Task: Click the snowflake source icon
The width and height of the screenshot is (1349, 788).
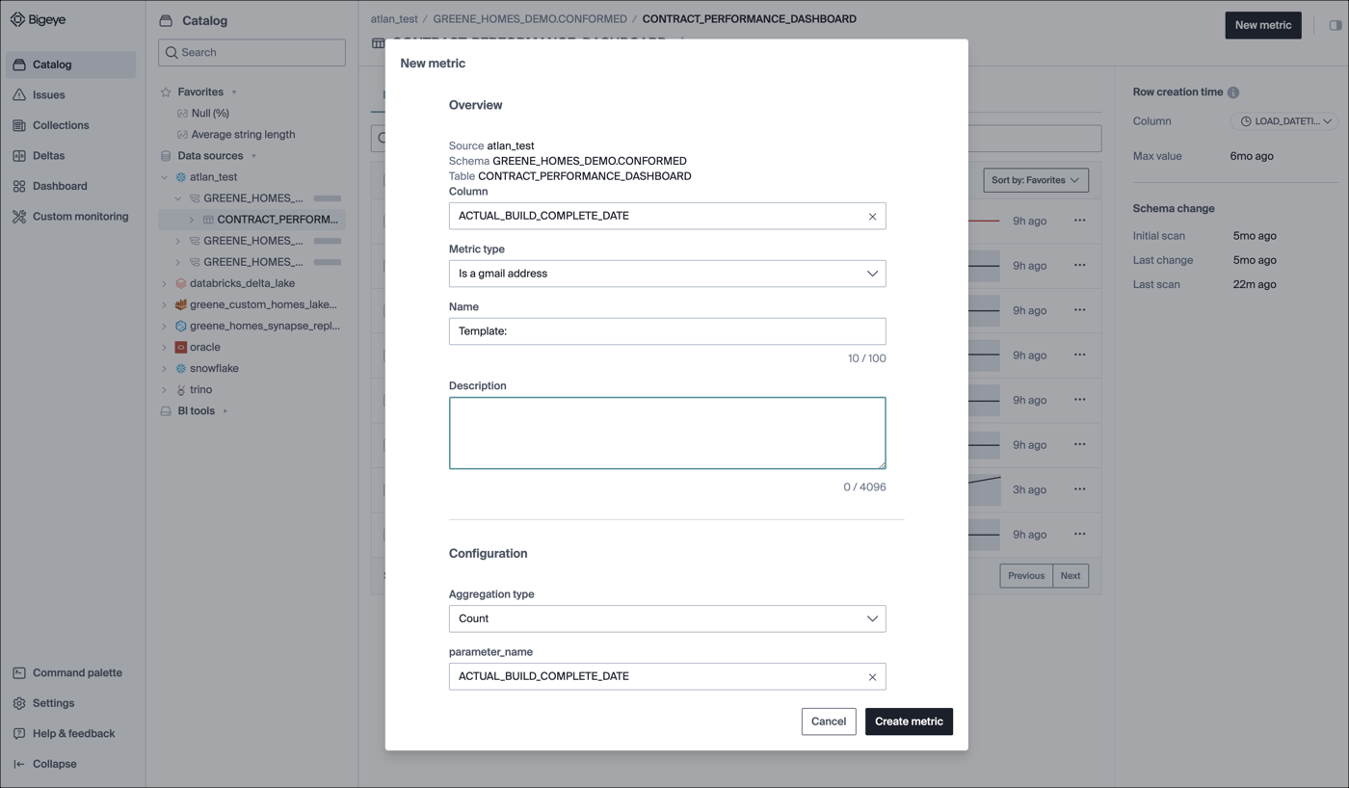Action: pos(180,368)
